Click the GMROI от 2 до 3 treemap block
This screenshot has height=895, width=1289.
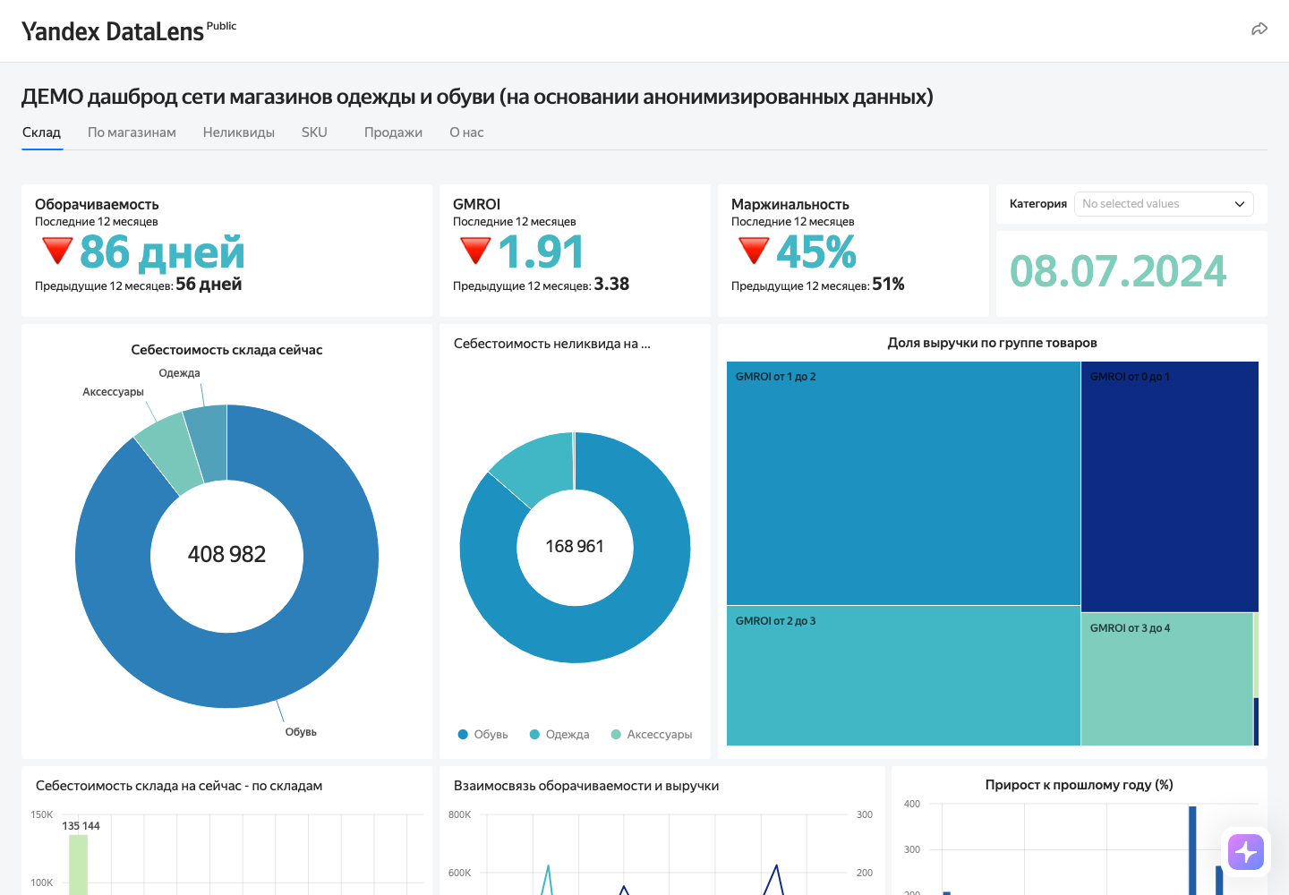[x=903, y=676]
